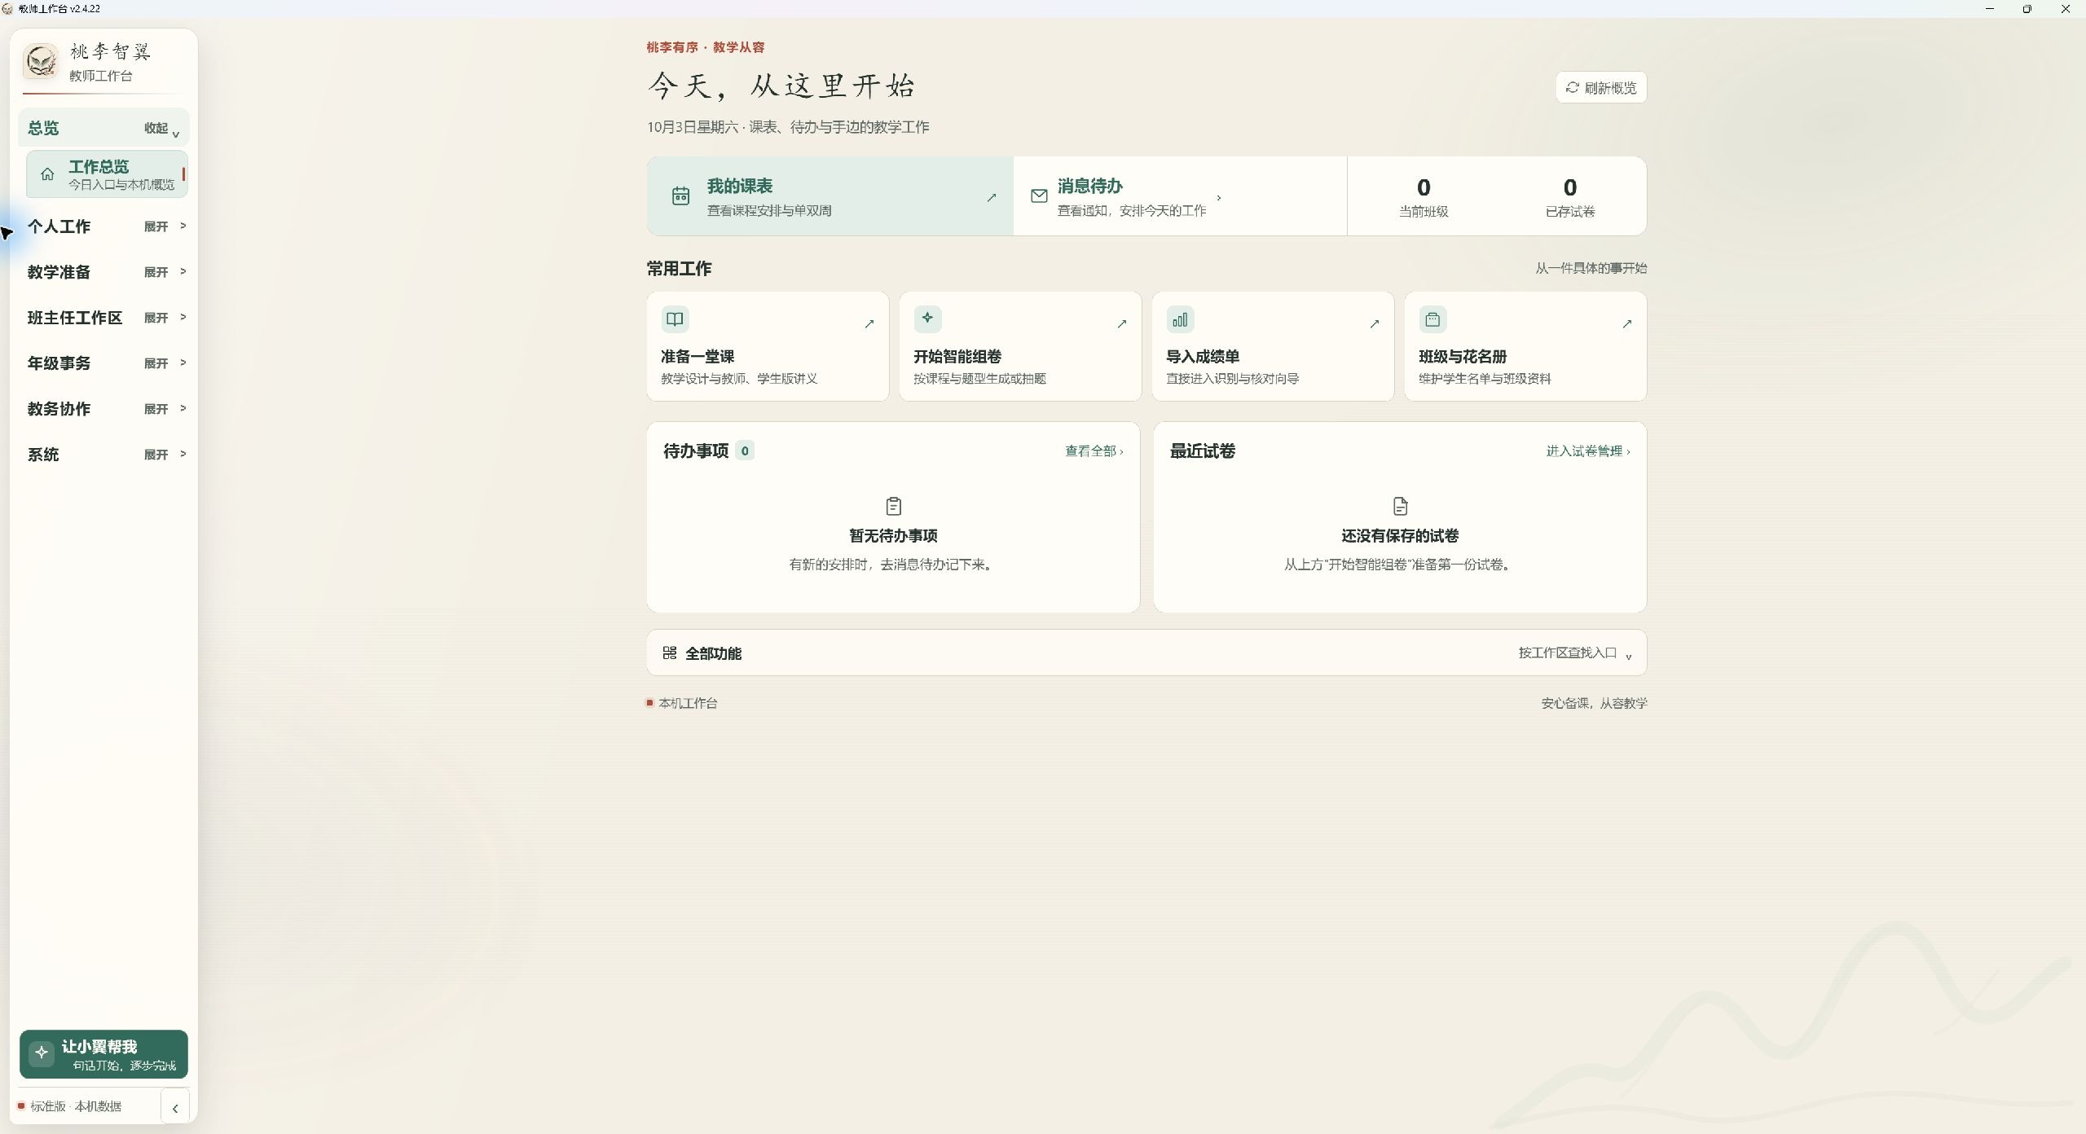Open the 让小翼帮我 assistant button
Screen dimensions: 2086x1134
[103, 1054]
